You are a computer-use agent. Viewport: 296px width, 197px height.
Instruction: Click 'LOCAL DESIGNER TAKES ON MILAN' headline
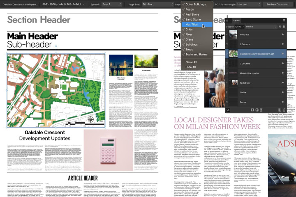tap(217, 123)
